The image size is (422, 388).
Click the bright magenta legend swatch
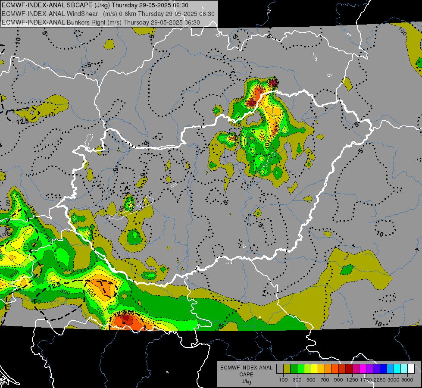[363, 369]
